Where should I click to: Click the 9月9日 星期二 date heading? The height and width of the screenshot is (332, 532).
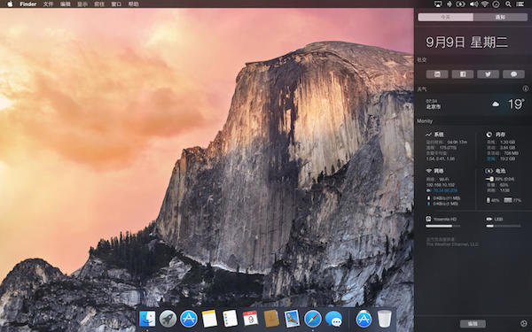[466, 42]
